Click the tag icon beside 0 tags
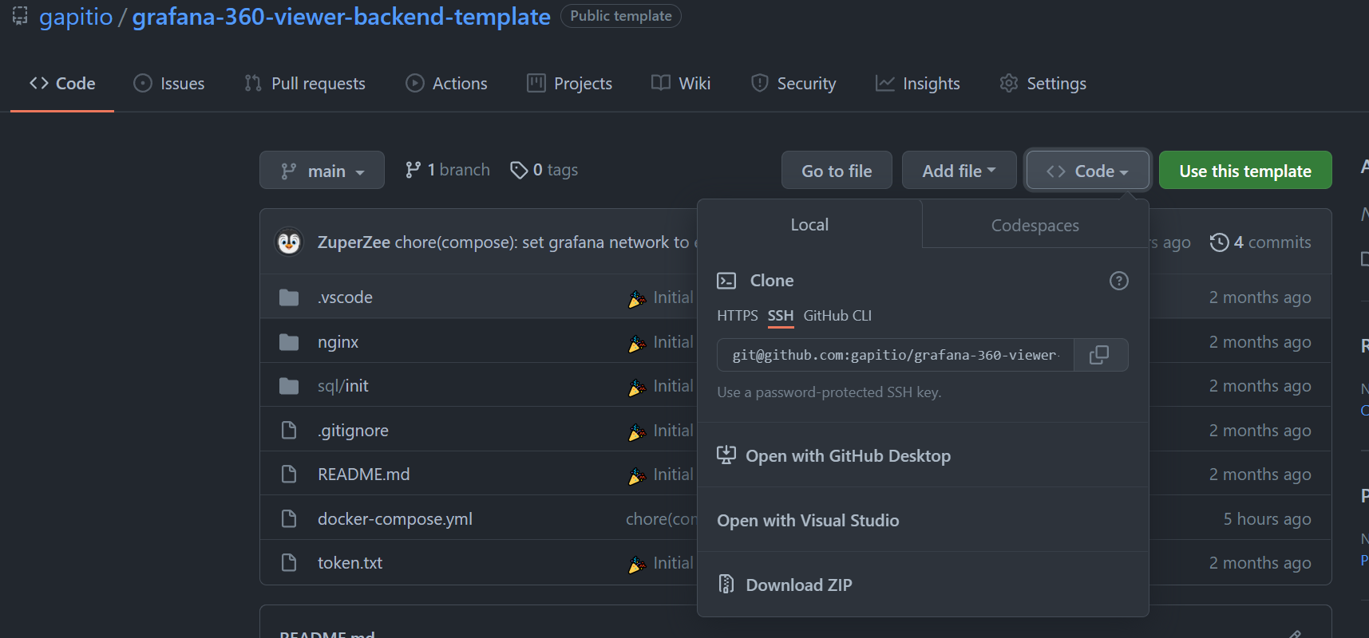 519,170
